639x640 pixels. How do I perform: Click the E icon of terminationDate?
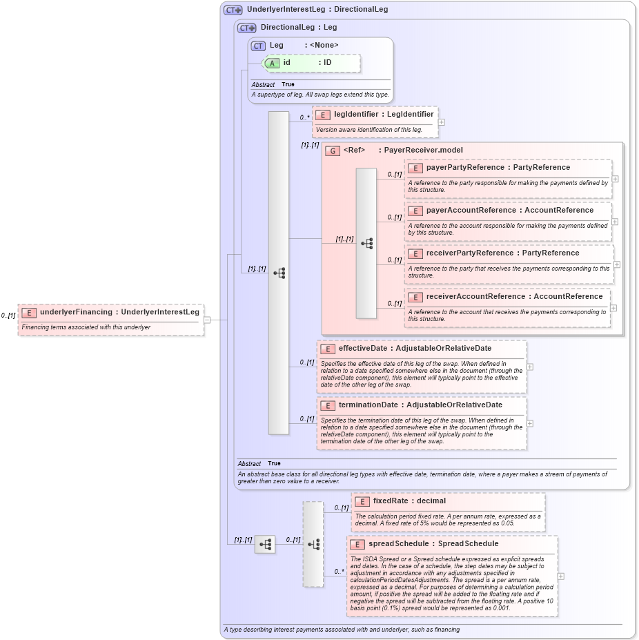point(328,406)
